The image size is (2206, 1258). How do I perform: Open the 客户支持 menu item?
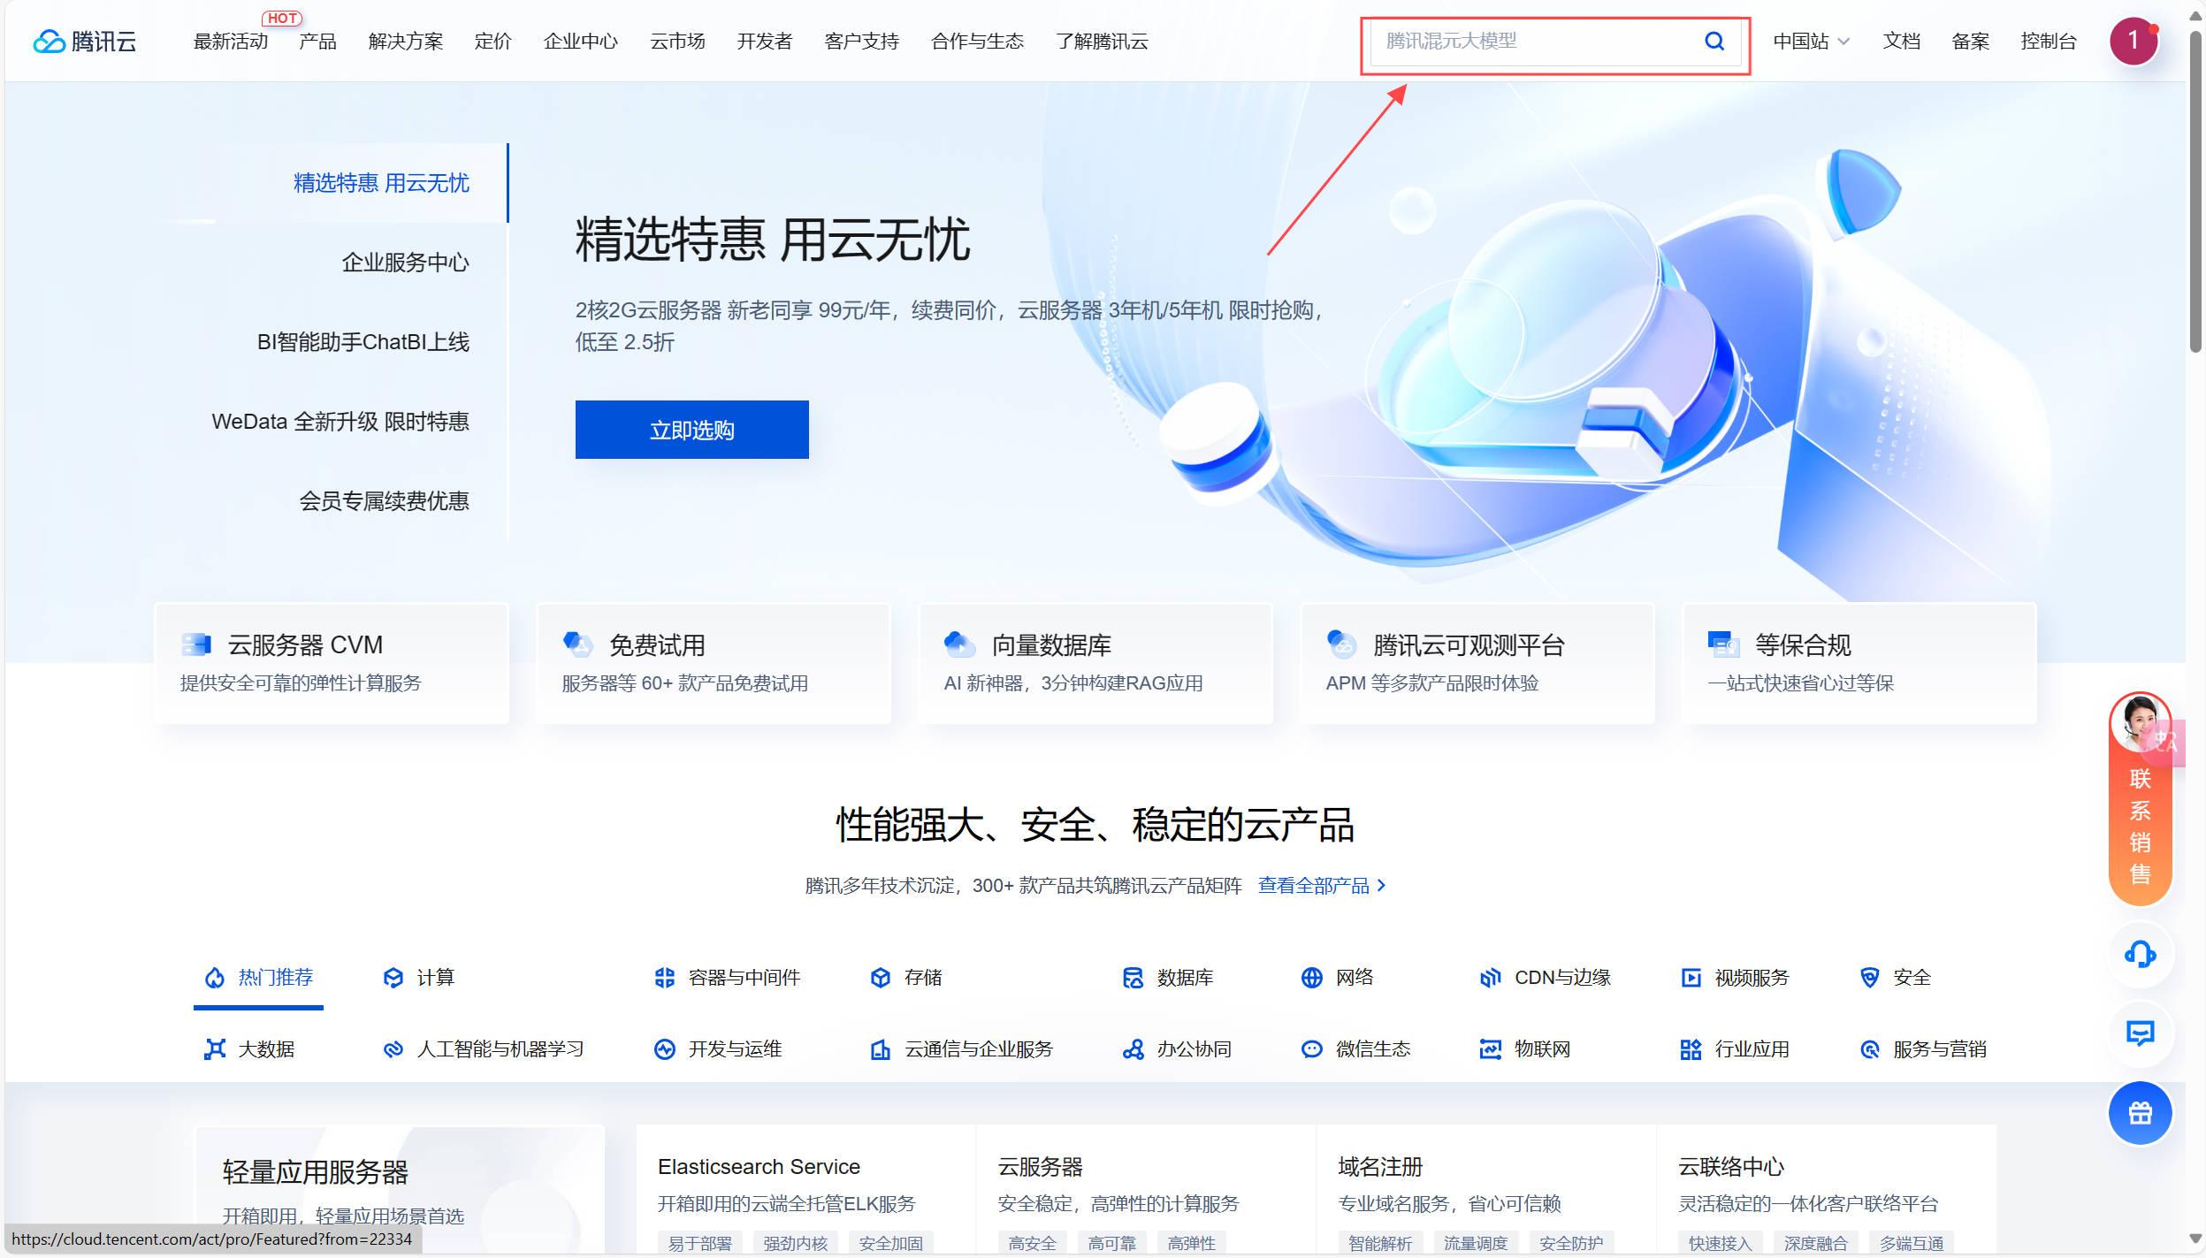(861, 41)
